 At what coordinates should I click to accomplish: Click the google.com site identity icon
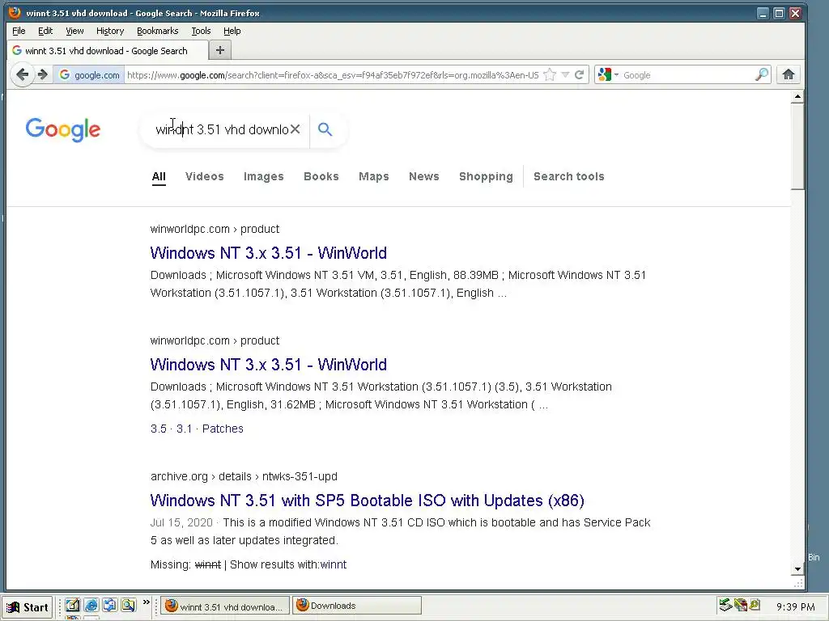coord(89,75)
